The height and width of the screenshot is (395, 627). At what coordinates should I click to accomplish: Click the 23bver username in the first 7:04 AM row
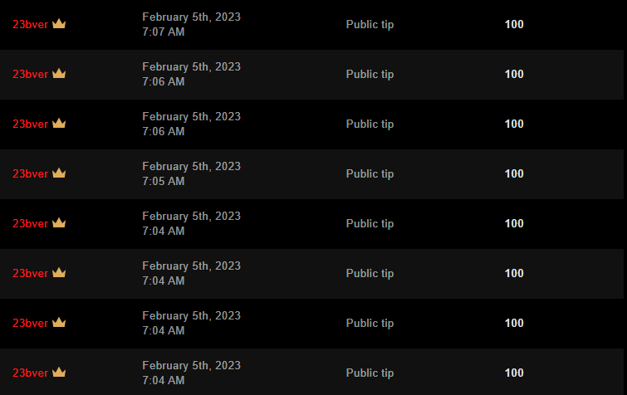[30, 224]
